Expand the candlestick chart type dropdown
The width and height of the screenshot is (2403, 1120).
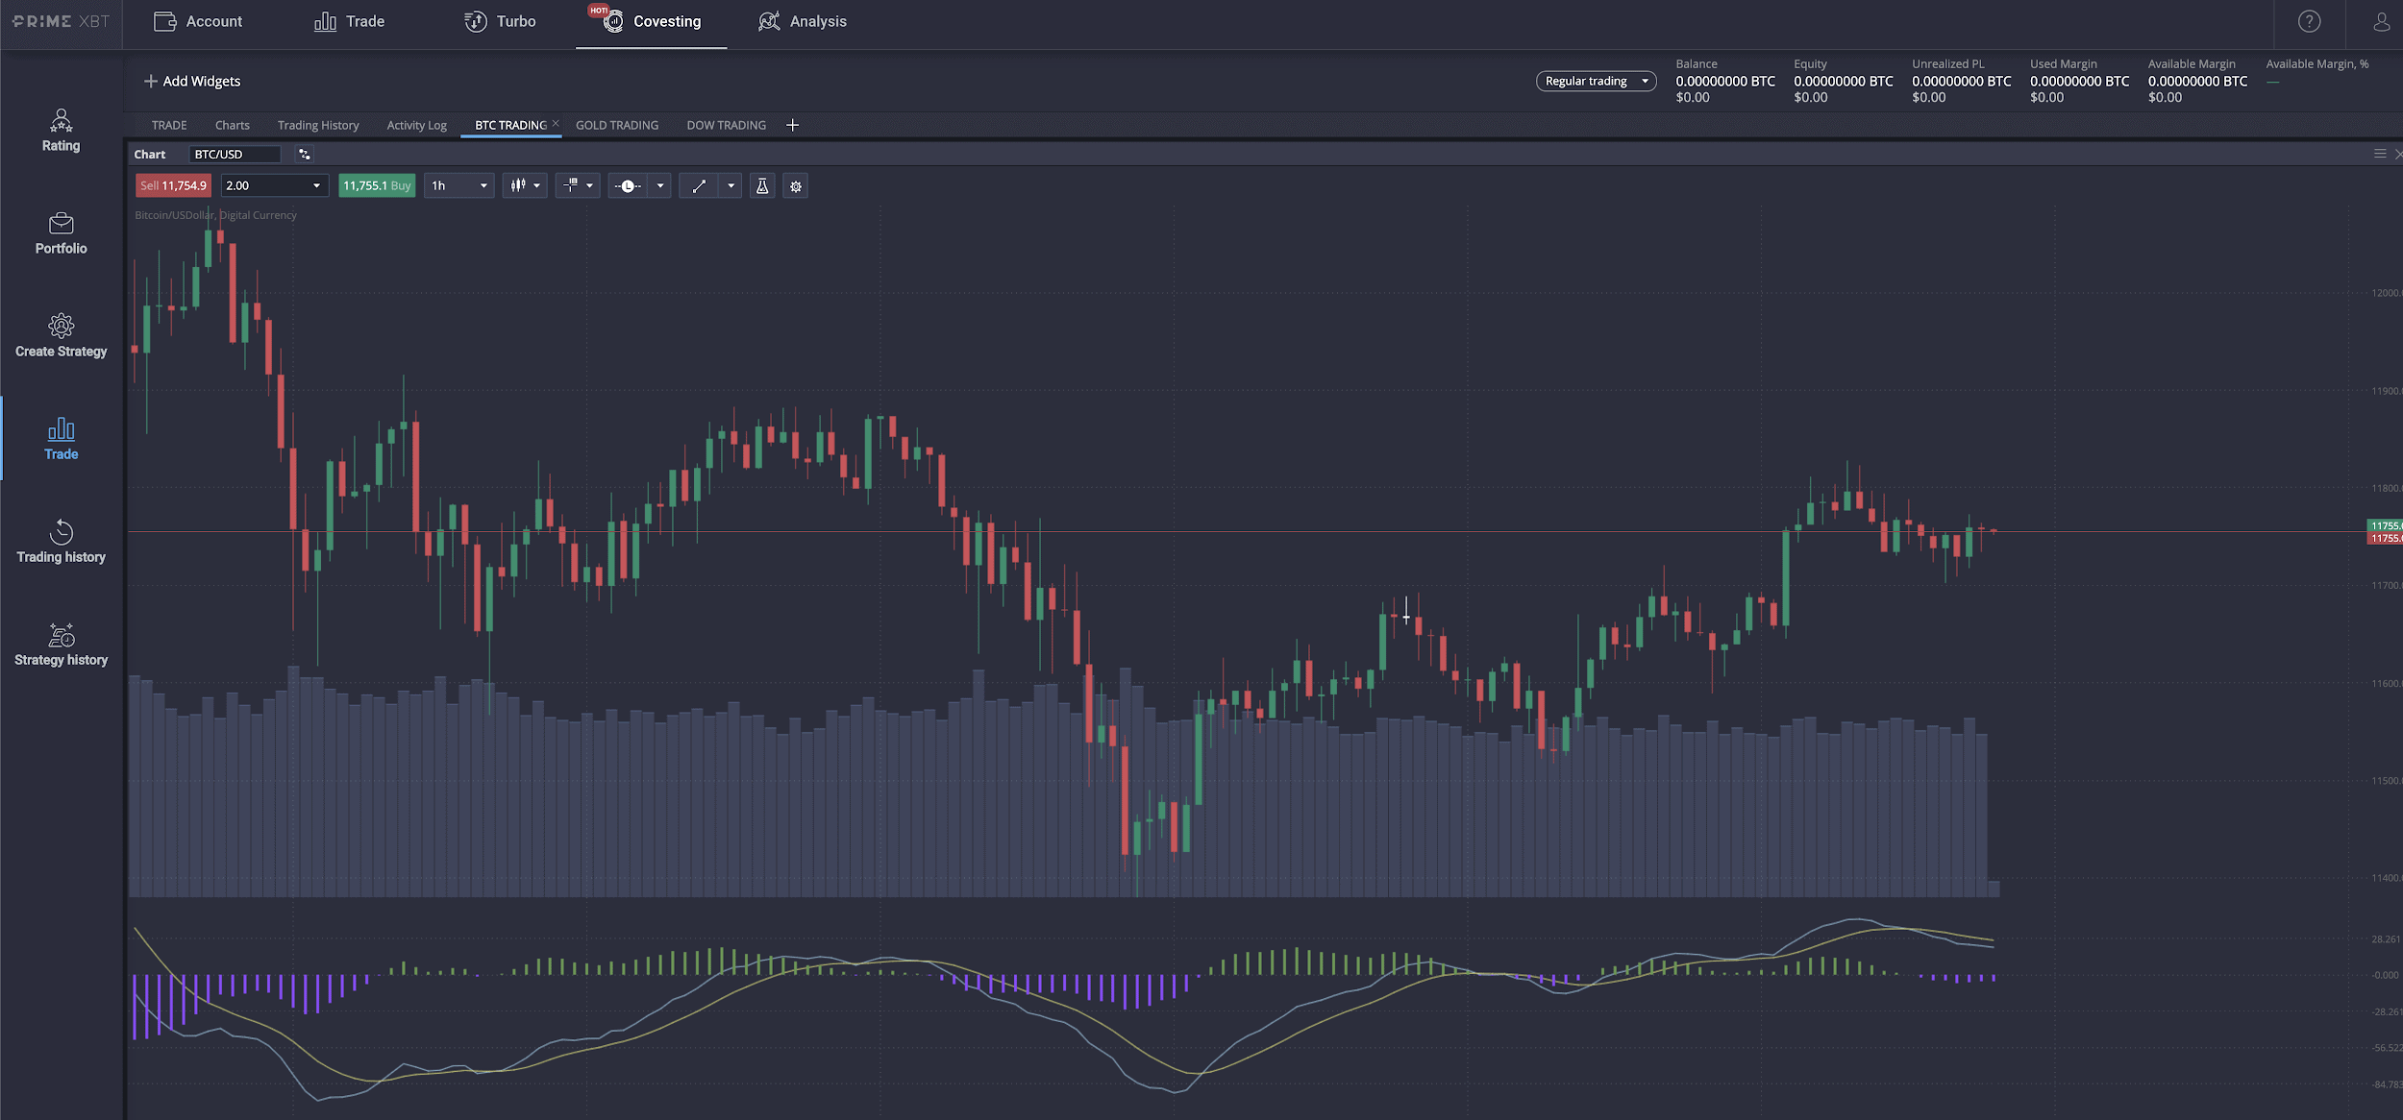(536, 186)
